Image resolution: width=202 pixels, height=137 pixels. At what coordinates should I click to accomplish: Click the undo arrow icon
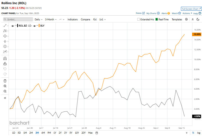point(5,69)
